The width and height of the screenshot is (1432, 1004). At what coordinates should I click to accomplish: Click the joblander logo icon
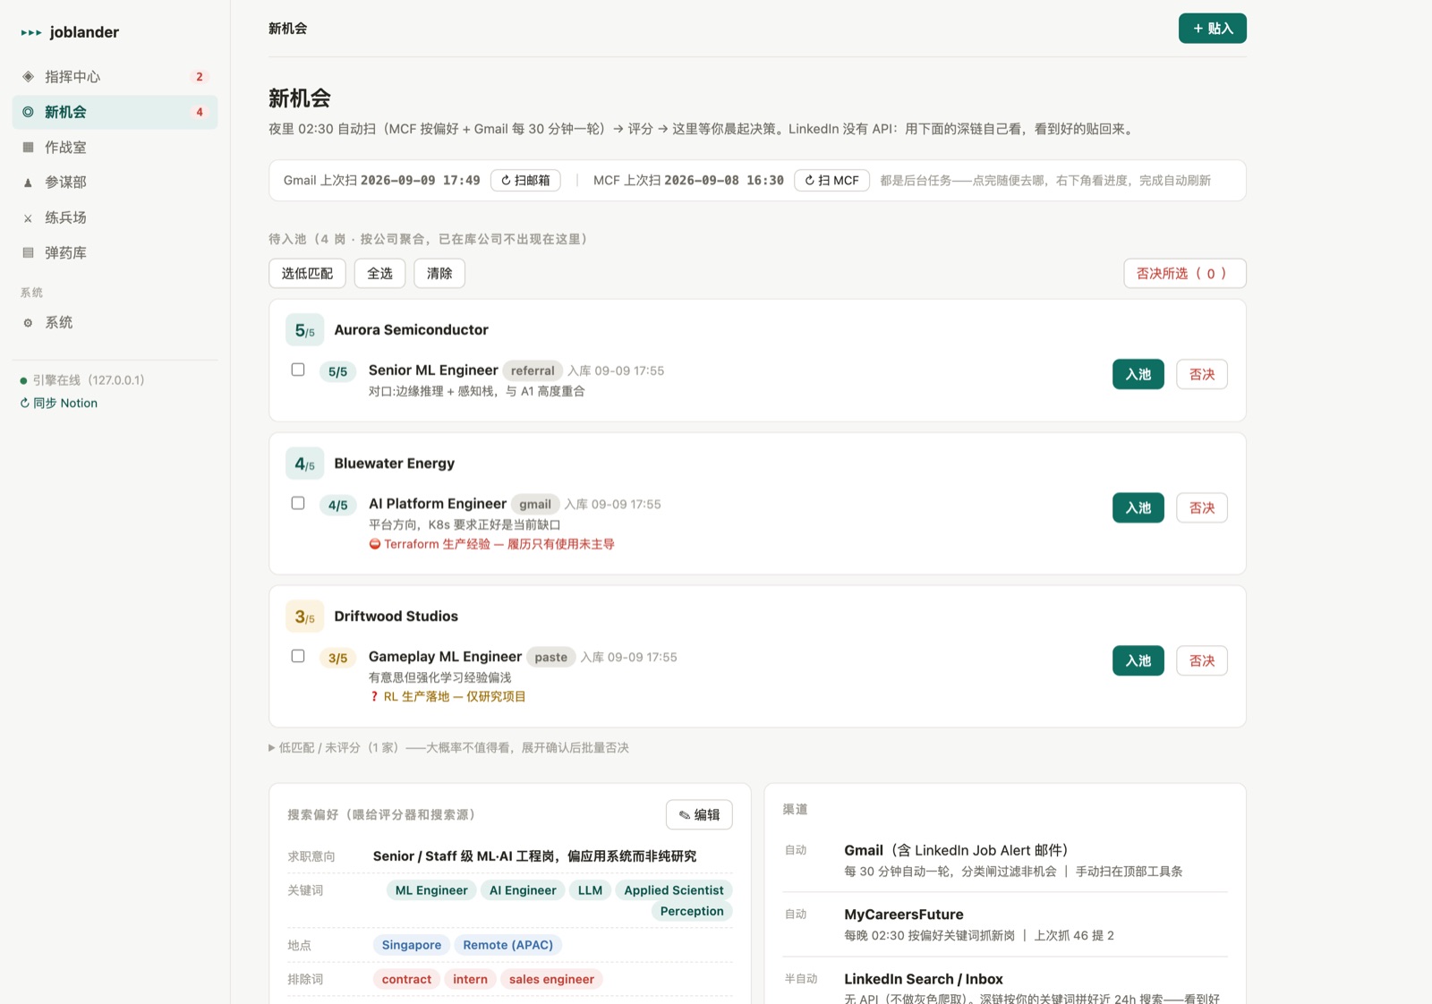tap(31, 32)
